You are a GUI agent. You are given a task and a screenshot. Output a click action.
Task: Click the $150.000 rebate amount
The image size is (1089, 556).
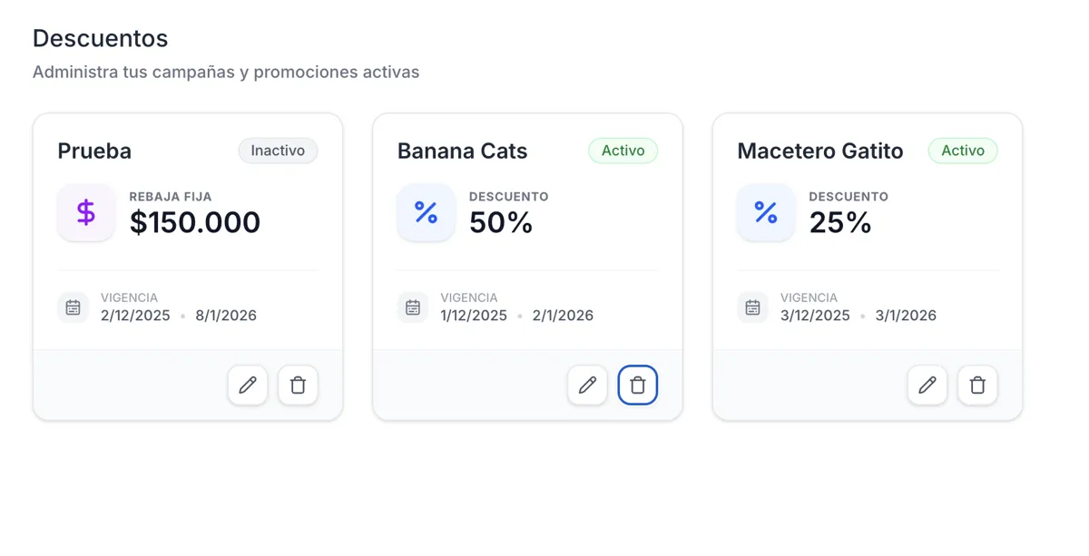pos(195,222)
